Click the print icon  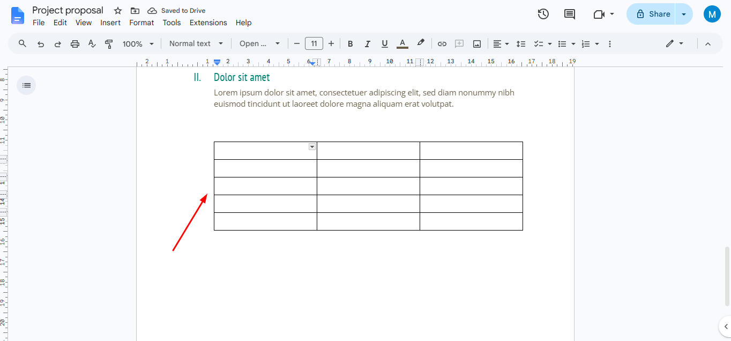click(x=75, y=44)
